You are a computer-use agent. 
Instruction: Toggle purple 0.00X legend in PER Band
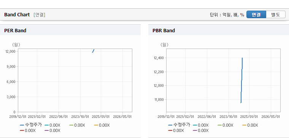click(52, 130)
